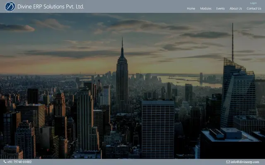Open the Home menu item
This screenshot has width=265, height=165.
(x=191, y=8)
